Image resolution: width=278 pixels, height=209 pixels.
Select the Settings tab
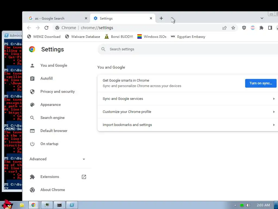pyautogui.click(x=123, y=18)
